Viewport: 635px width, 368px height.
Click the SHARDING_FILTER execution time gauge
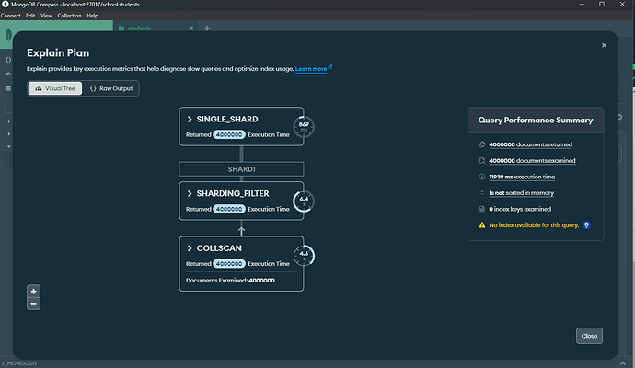[x=305, y=200]
